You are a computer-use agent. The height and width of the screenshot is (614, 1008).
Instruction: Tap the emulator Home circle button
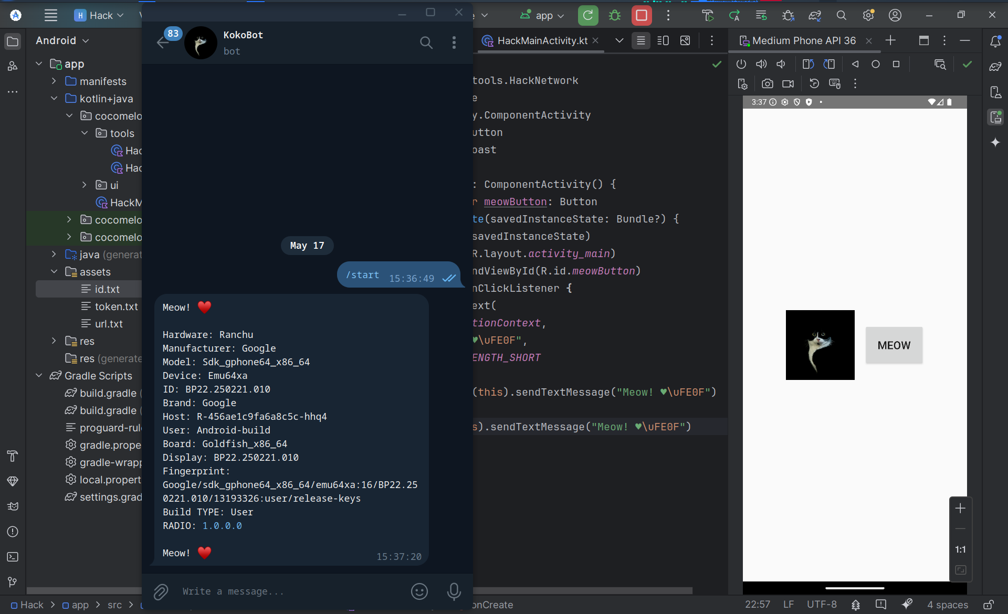pos(876,64)
